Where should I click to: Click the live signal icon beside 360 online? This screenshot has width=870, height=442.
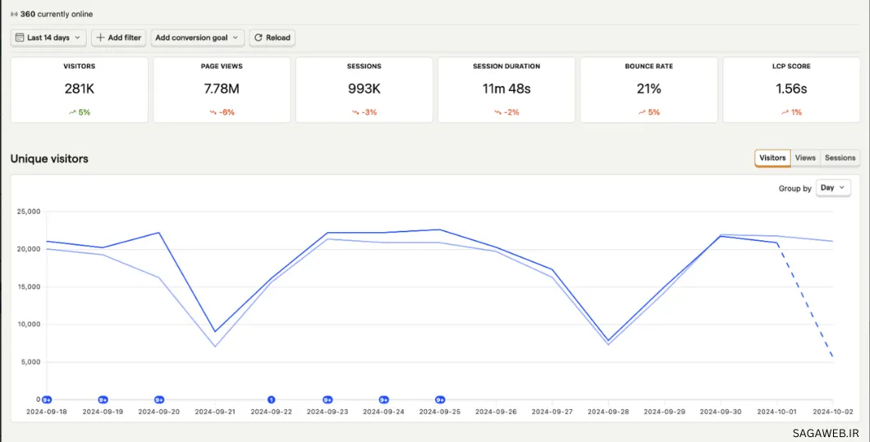pos(14,14)
